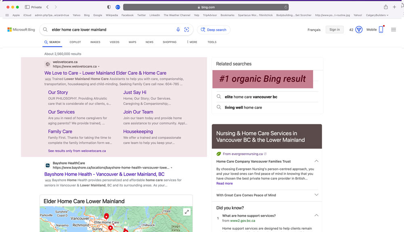404x232 pixels.
Task: Open the Deep search button
Action: (x=214, y=29)
